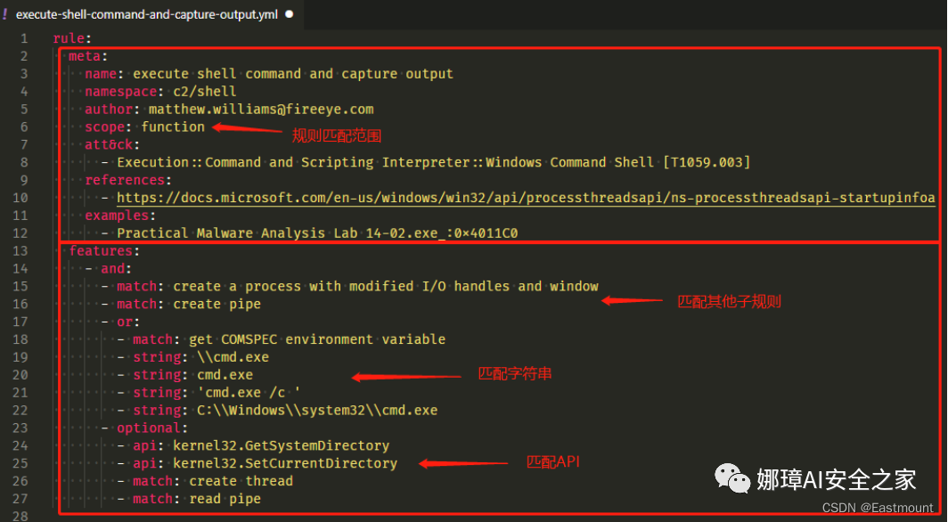Click the string value 'cmd.exe /c ' on line 21
This screenshot has height=522, width=948.
[249, 392]
